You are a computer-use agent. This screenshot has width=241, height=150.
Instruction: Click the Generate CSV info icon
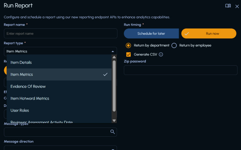(161, 54)
